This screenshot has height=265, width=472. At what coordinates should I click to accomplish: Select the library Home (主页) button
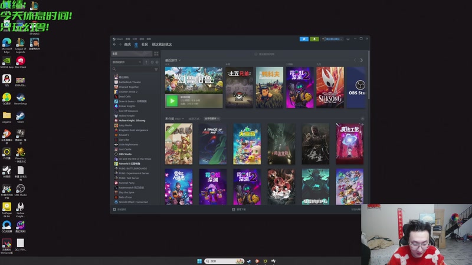coord(132,54)
